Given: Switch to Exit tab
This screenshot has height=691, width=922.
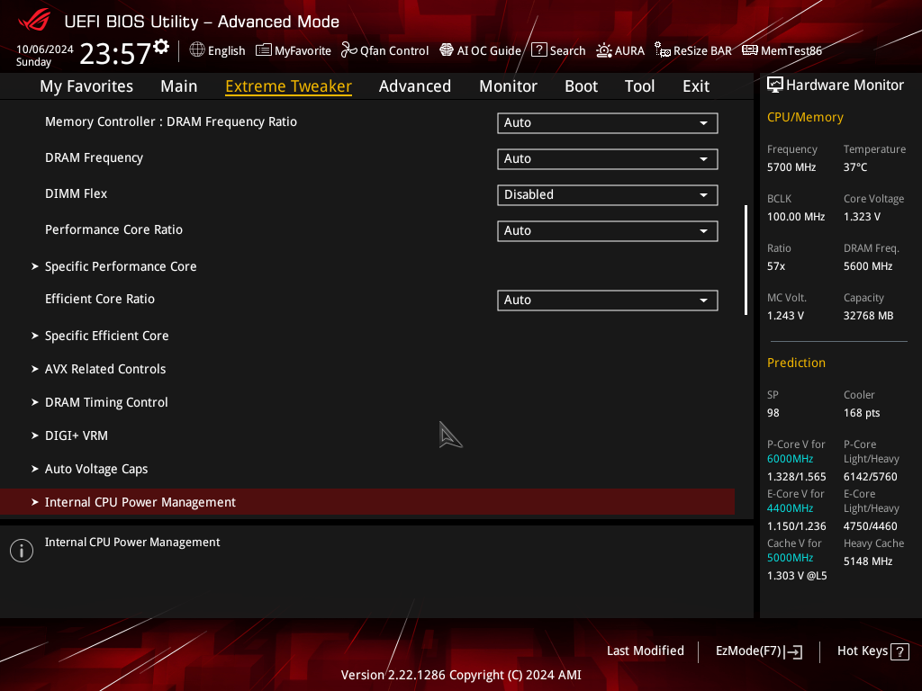Looking at the screenshot, I should 696,86.
